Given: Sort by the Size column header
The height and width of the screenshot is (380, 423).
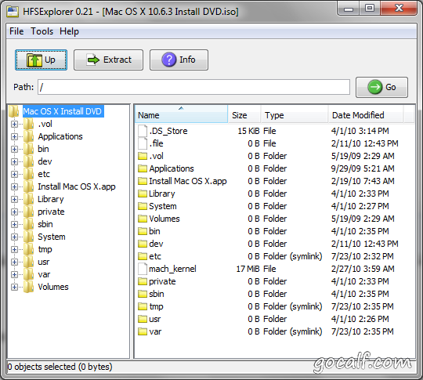Looking at the screenshot, I should click(244, 114).
